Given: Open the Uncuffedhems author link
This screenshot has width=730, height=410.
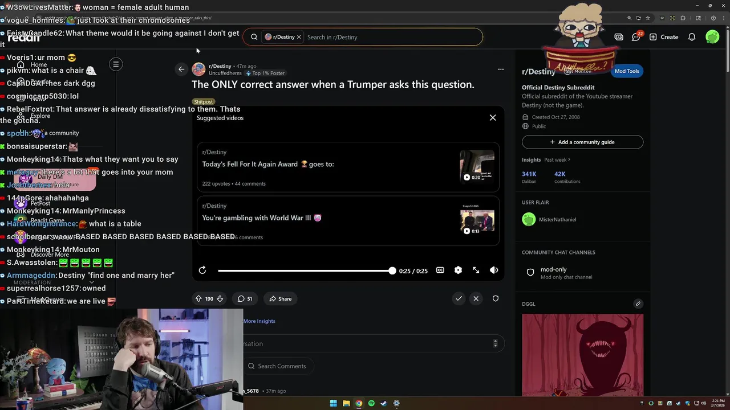Looking at the screenshot, I should point(225,73).
